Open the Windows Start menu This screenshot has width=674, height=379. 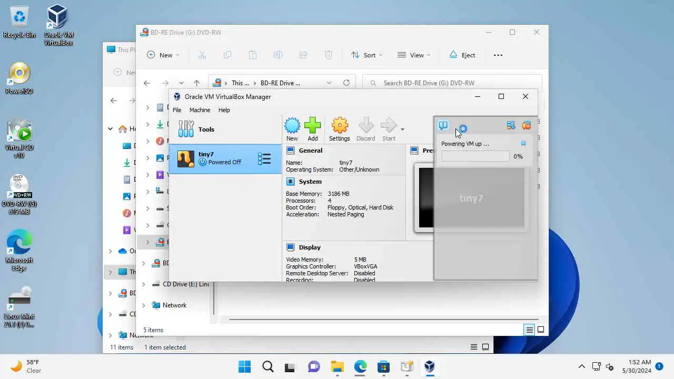pos(244,366)
